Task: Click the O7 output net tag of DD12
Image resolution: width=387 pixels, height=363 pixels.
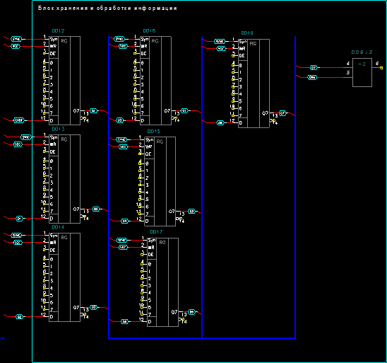Action: (x=93, y=111)
